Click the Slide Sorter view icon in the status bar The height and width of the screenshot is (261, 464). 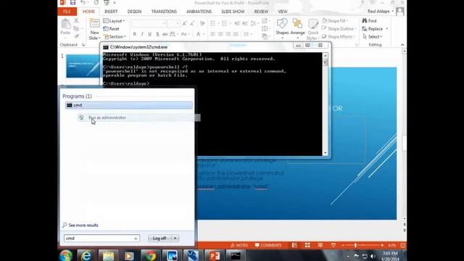(307, 245)
